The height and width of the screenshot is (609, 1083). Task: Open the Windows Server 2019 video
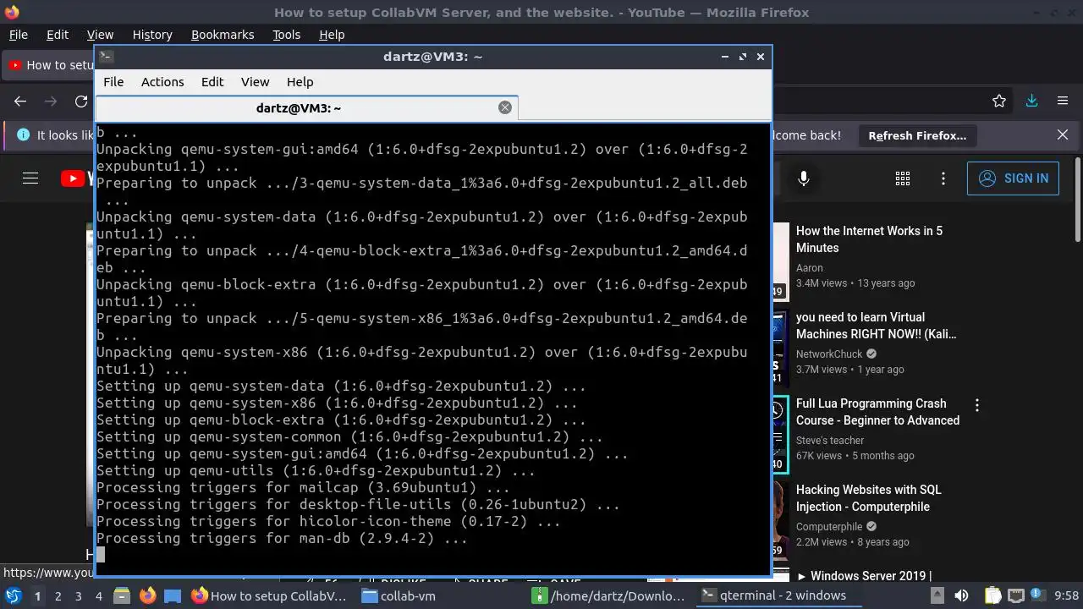click(864, 576)
